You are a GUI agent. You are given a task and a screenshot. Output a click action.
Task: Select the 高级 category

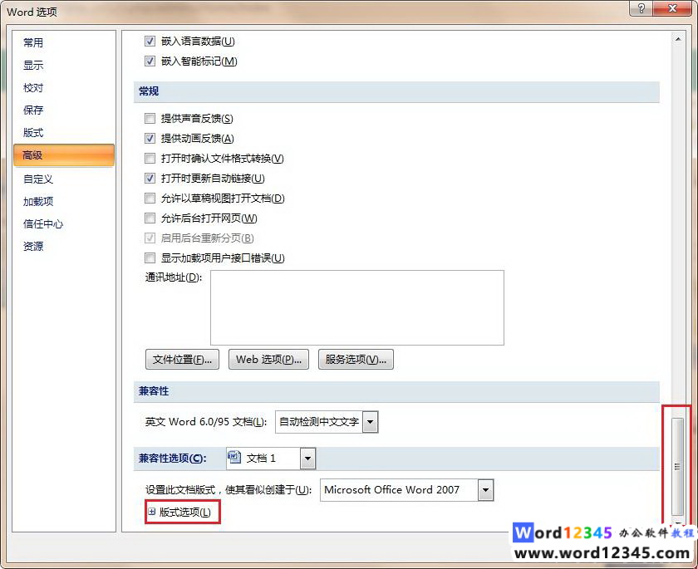pyautogui.click(x=64, y=155)
